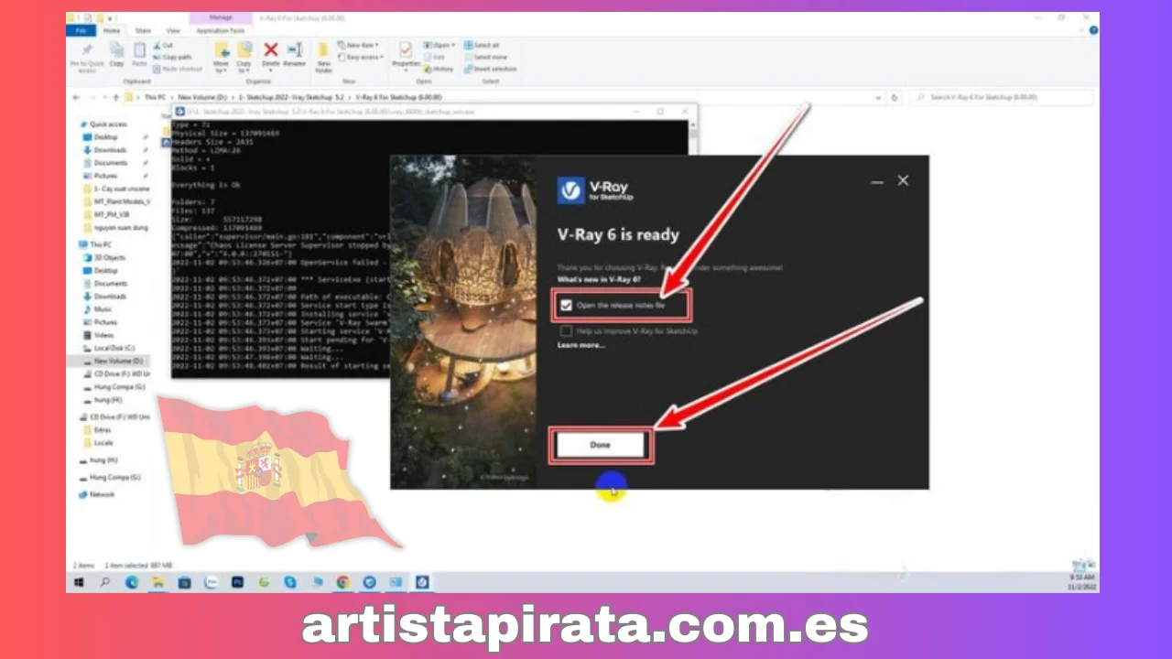The image size is (1172, 659).
Task: Click the Rename icon
Action: (x=295, y=49)
